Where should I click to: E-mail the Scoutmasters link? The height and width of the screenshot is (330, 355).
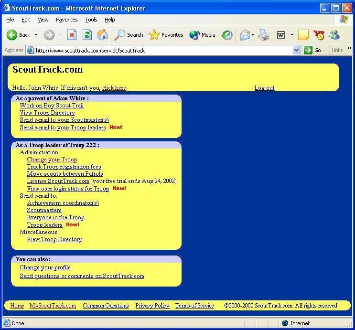tap(44, 210)
